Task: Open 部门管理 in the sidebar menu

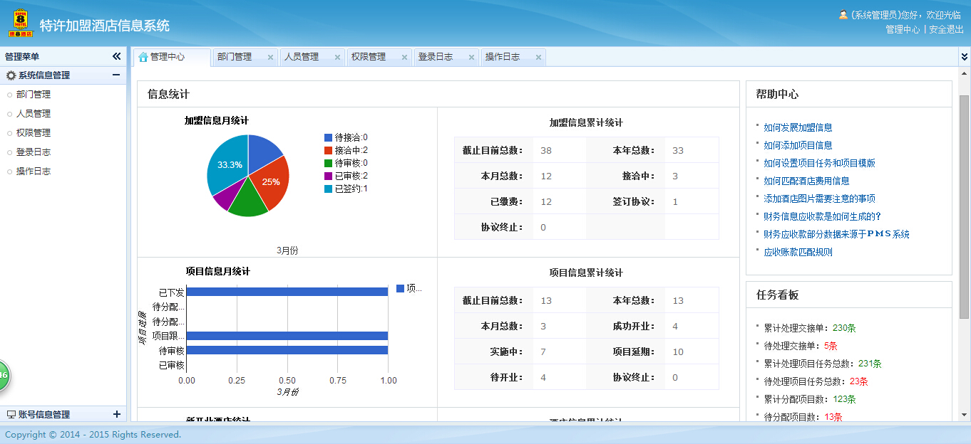Action: click(34, 94)
